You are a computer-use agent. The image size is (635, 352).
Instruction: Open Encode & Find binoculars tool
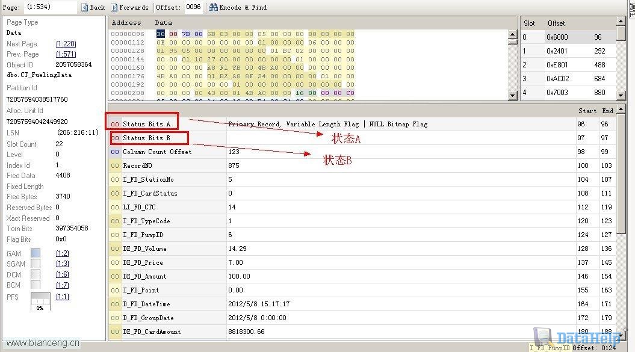coord(213,7)
